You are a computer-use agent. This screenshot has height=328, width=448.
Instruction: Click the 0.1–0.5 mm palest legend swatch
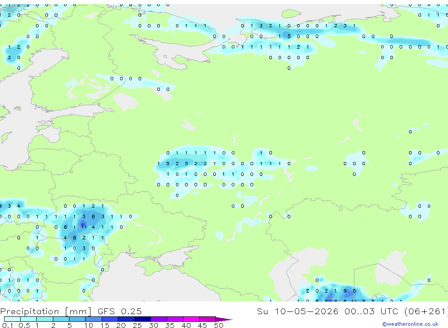[x=12, y=319]
